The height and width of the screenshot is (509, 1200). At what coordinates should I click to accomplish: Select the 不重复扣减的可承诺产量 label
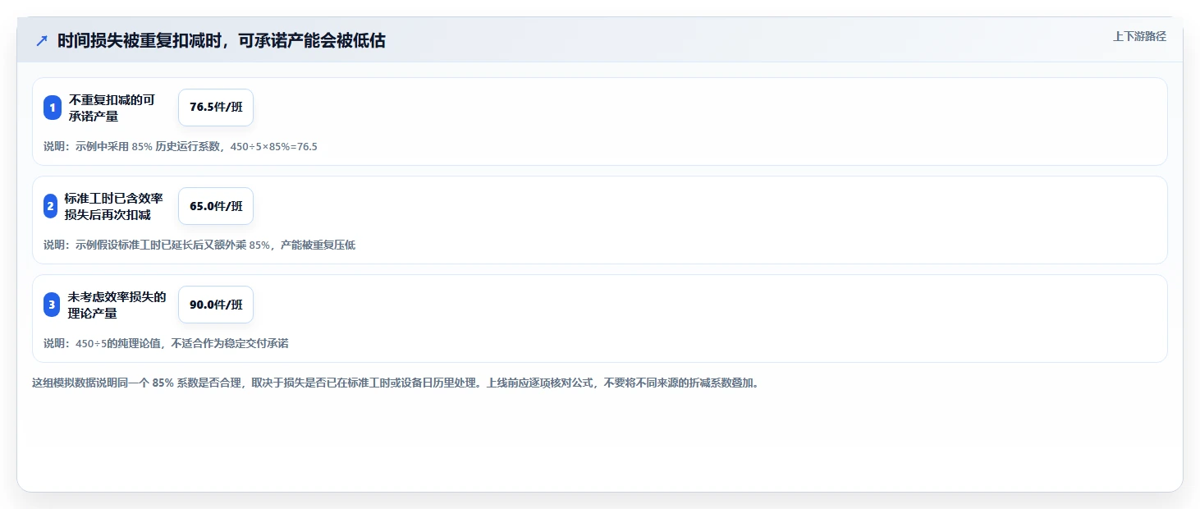112,108
